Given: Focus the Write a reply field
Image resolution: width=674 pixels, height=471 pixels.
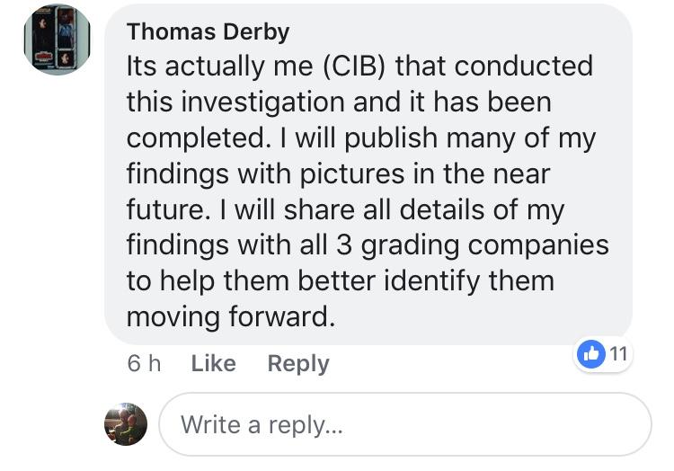Looking at the screenshot, I should [405, 424].
